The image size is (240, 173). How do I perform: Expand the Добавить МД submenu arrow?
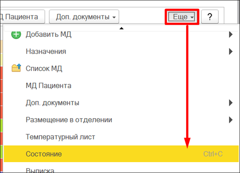point(230,35)
